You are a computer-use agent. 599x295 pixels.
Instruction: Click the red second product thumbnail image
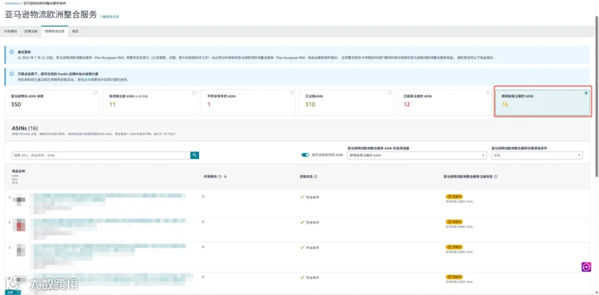(x=19, y=225)
